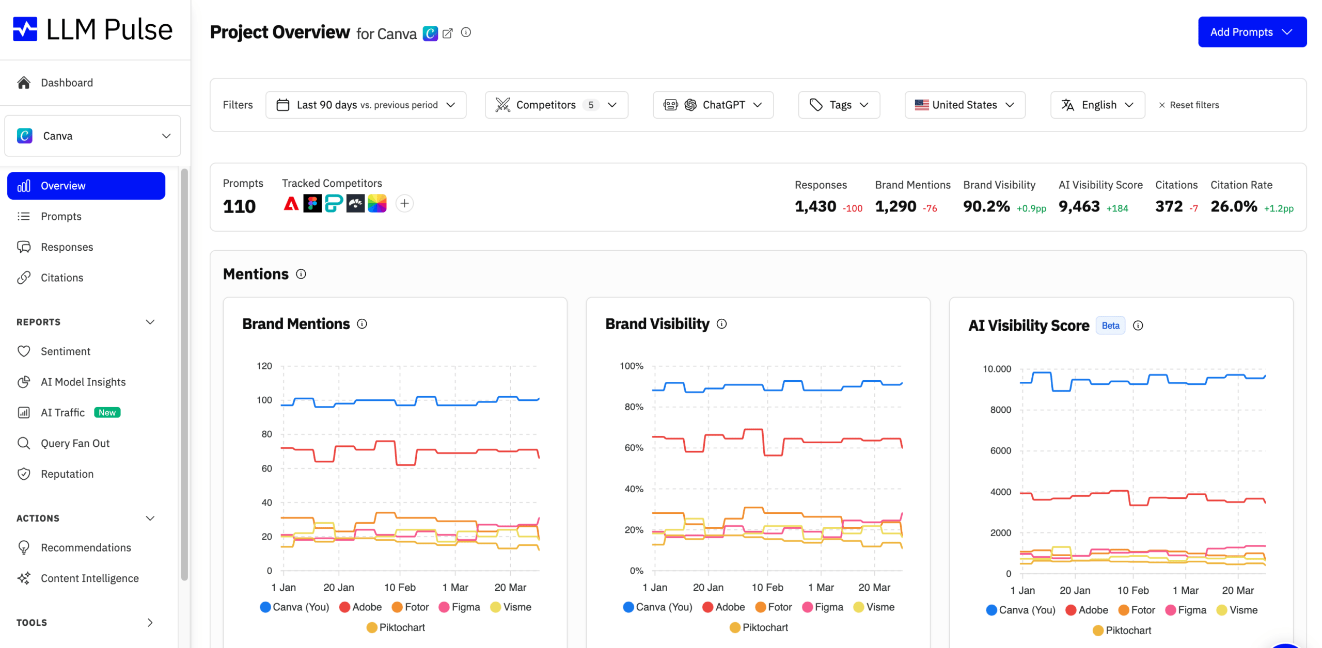
Task: Open the Competitors filter dropdown
Action: (556, 105)
